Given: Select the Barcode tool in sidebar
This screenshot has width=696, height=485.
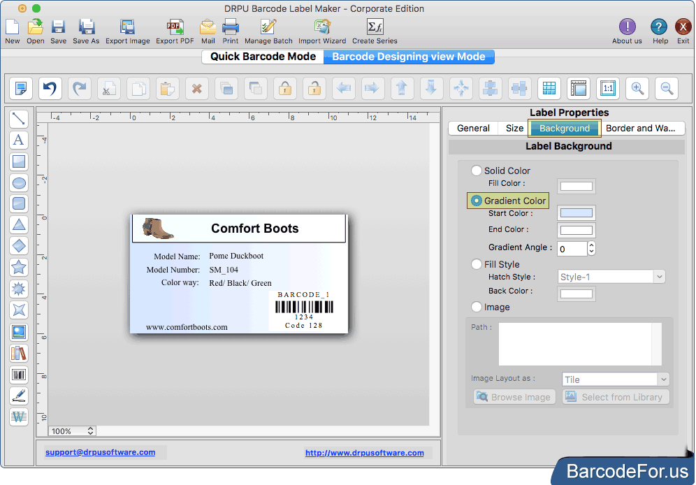Looking at the screenshot, I should pos(19,375).
